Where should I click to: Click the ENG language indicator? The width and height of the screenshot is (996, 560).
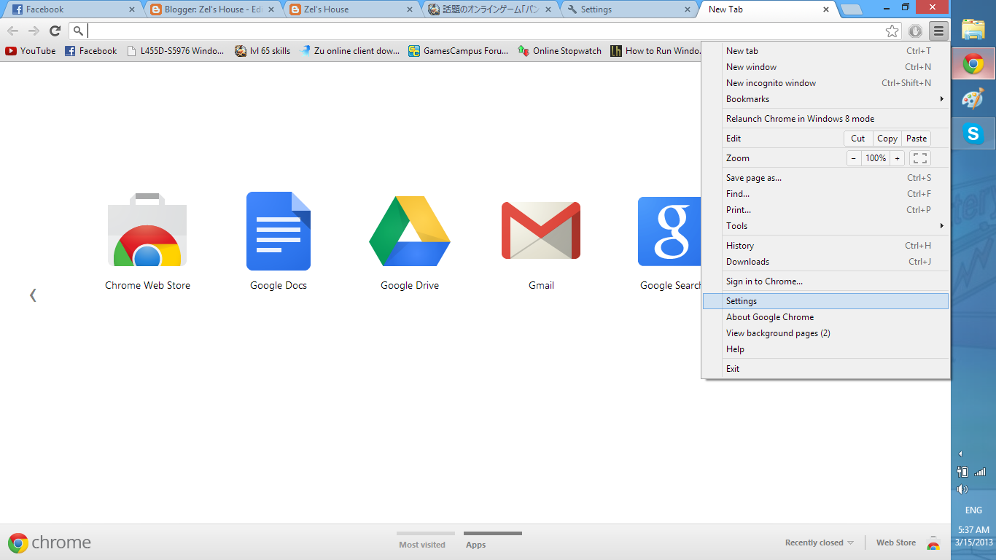click(x=973, y=510)
